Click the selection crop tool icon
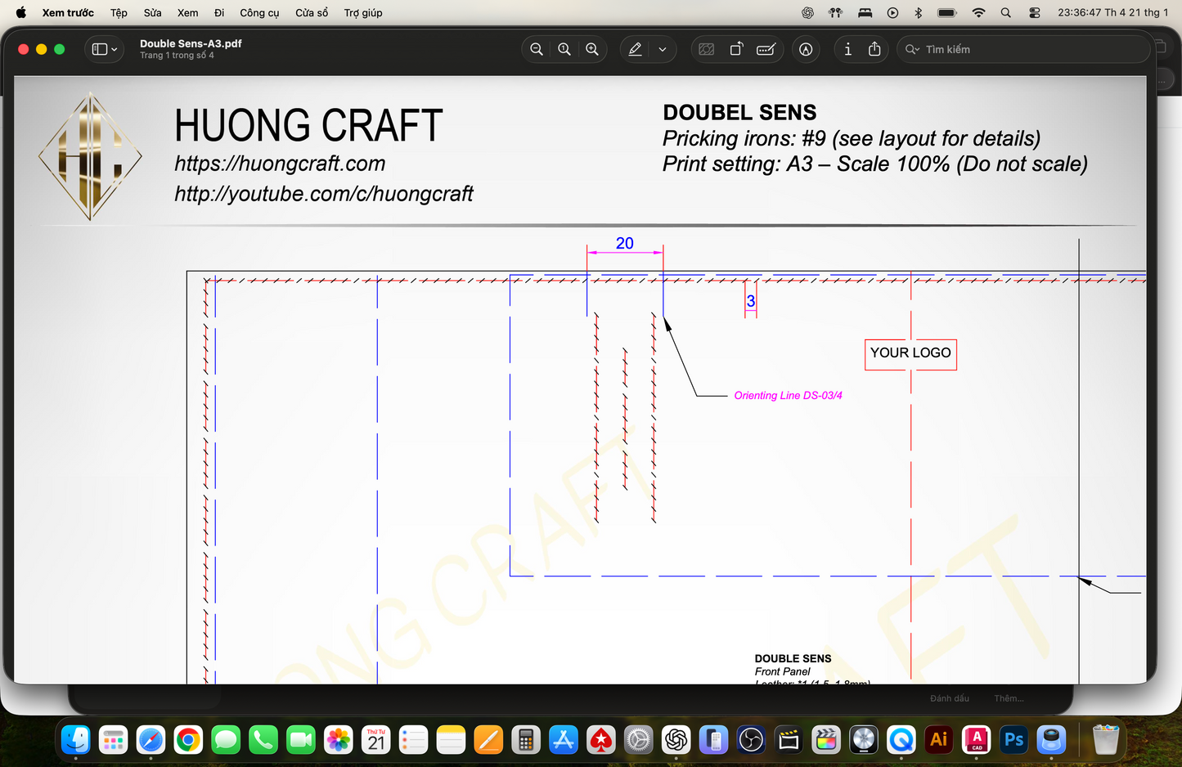The width and height of the screenshot is (1182, 767). [x=706, y=49]
